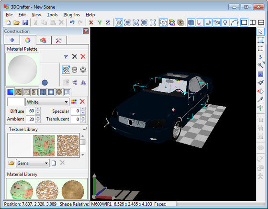The image size is (268, 209).
Task: Toggle the Z axis lock
Action: pos(108,22)
